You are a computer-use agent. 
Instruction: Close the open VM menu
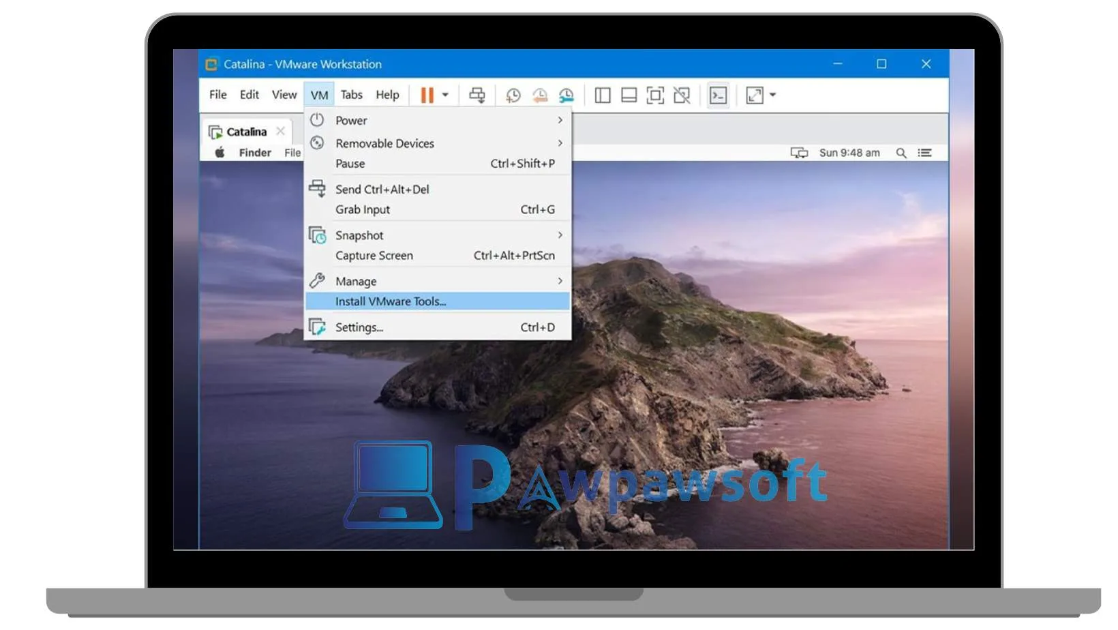(x=319, y=95)
